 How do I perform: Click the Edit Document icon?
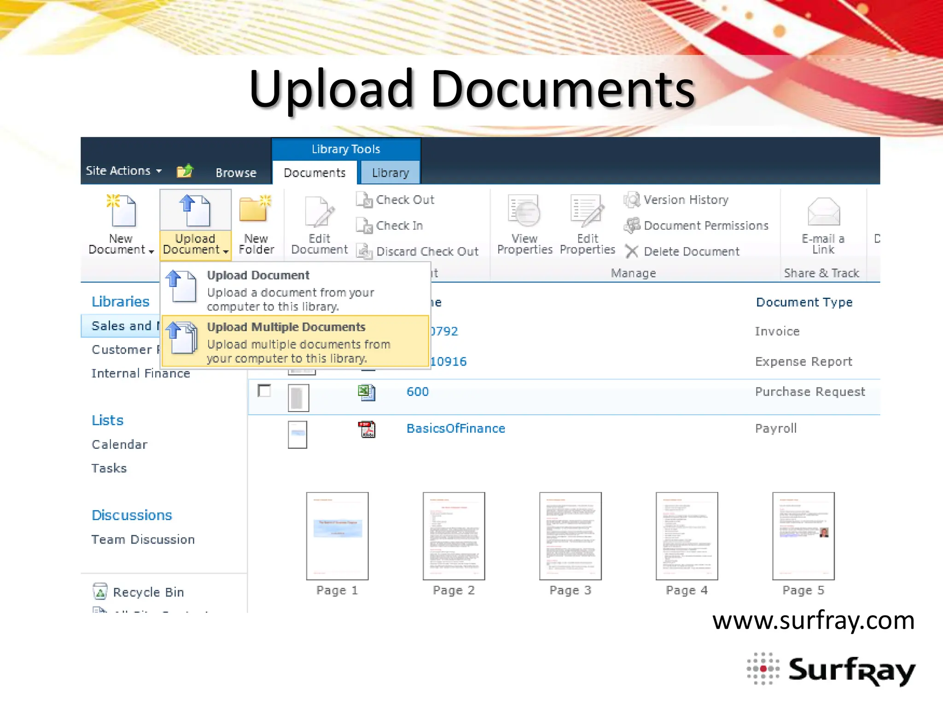coord(320,212)
